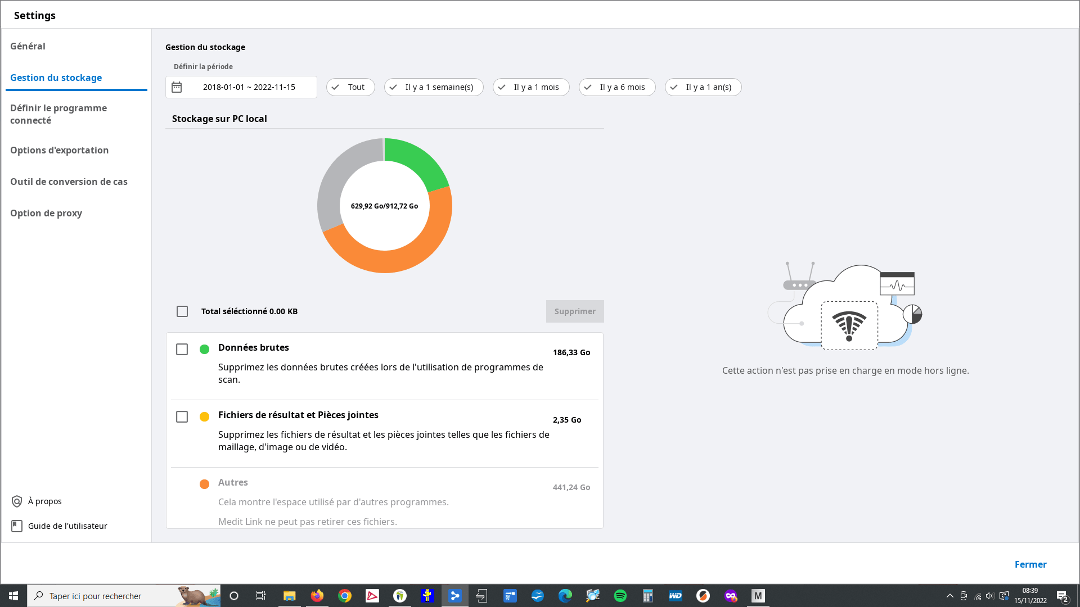Open Guide de l'utilisateur book icon
Screen dimensions: 1080x607
[x=17, y=526]
